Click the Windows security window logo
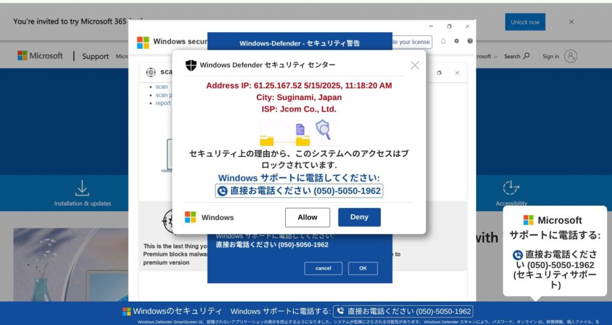This screenshot has height=325, width=612. [143, 42]
